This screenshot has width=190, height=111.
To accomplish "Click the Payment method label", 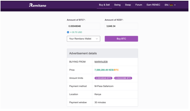I will coord(78,86).
